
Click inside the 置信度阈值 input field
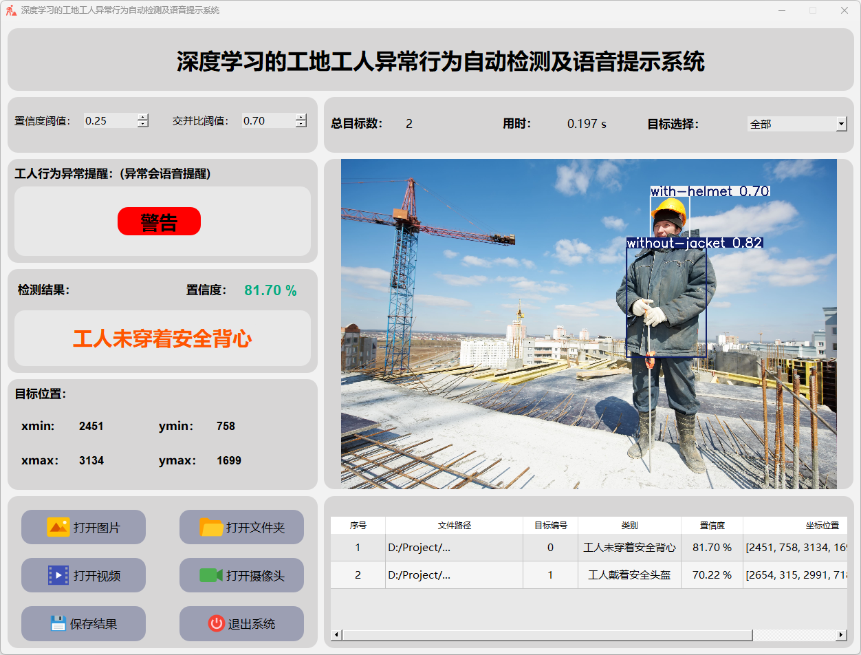109,120
